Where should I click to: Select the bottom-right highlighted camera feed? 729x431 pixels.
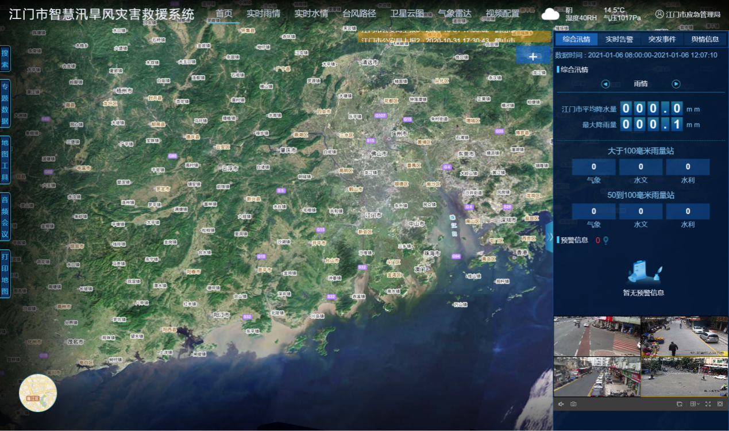point(684,376)
